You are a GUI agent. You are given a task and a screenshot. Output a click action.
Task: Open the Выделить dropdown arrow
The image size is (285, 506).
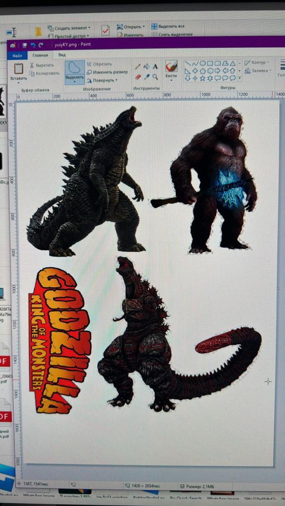pyautogui.click(x=75, y=82)
